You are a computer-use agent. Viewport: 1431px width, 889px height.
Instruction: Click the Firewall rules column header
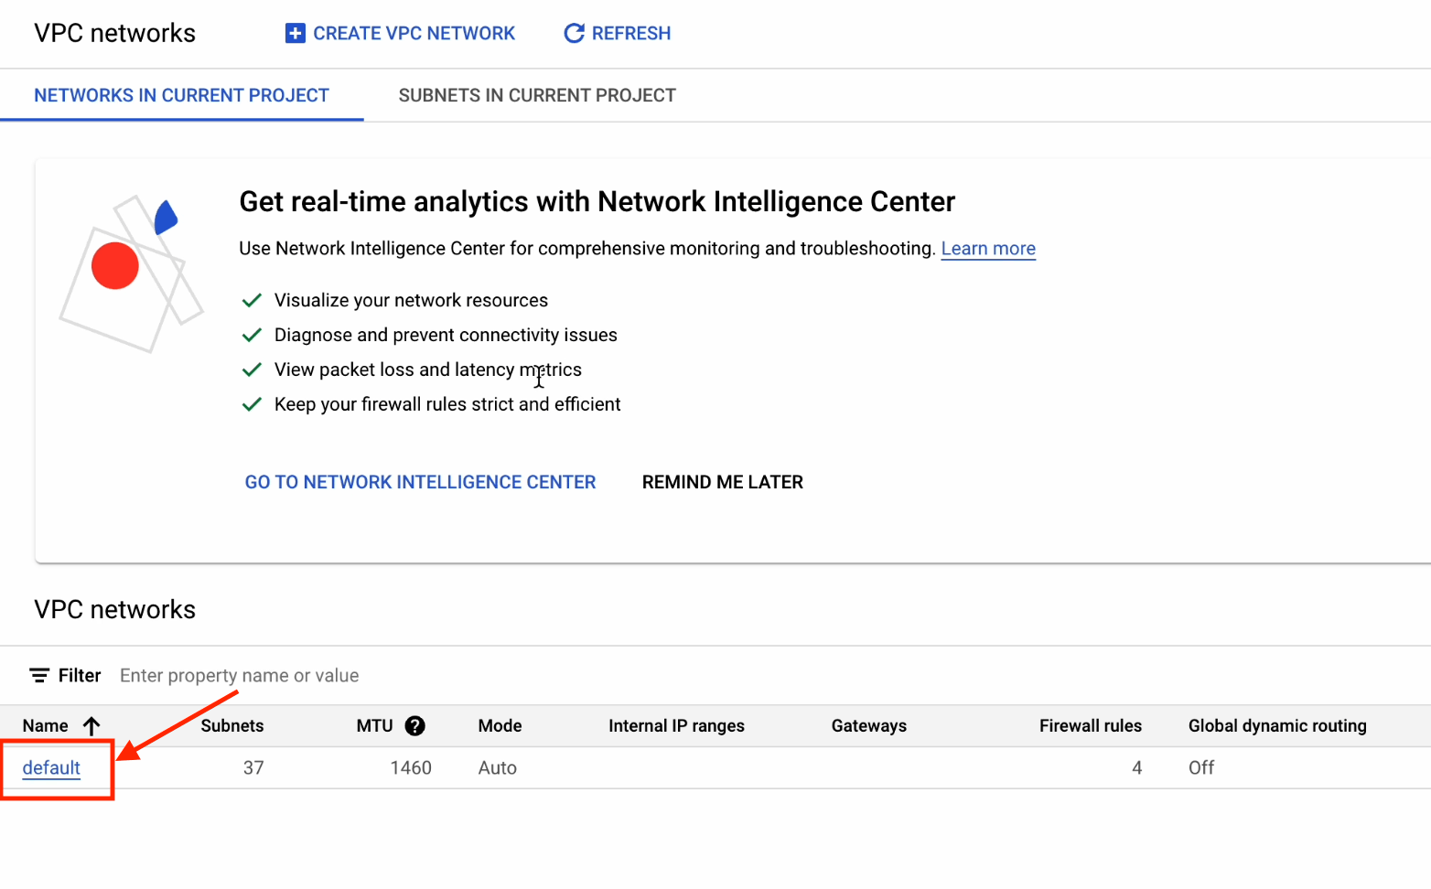tap(1090, 726)
